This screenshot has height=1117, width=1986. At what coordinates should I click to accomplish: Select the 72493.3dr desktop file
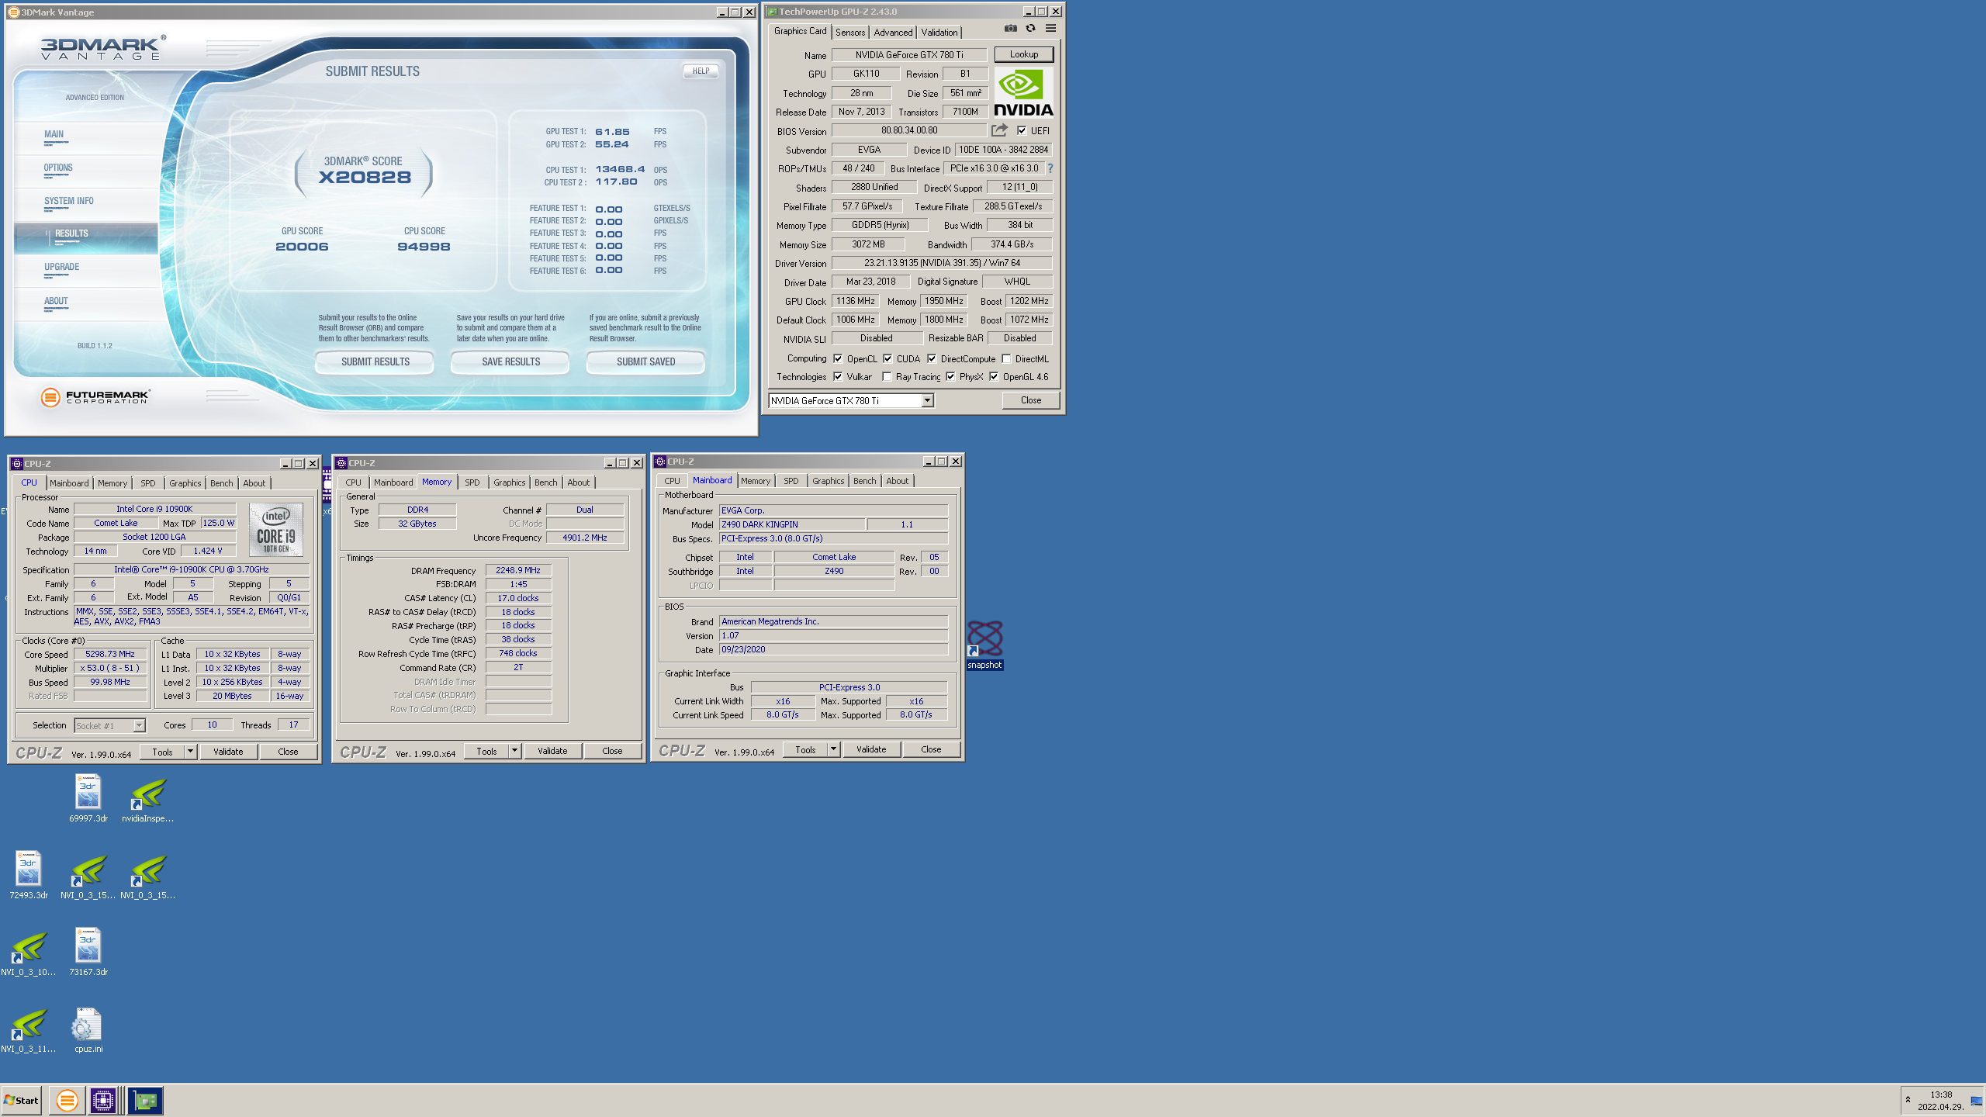click(x=29, y=875)
